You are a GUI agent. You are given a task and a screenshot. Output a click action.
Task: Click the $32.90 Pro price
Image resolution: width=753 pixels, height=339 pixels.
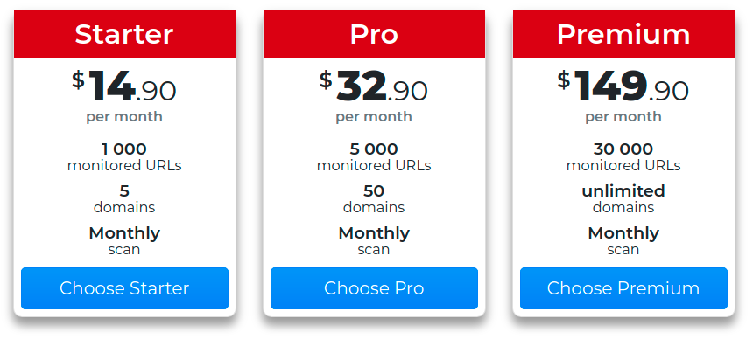point(374,86)
